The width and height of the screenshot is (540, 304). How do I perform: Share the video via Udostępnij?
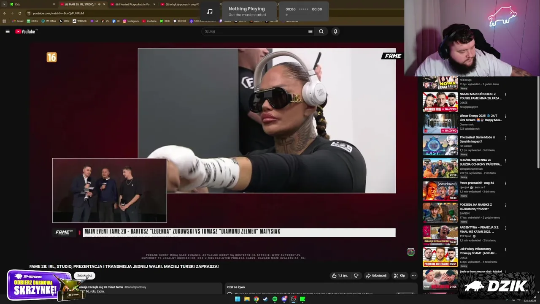coord(376,276)
